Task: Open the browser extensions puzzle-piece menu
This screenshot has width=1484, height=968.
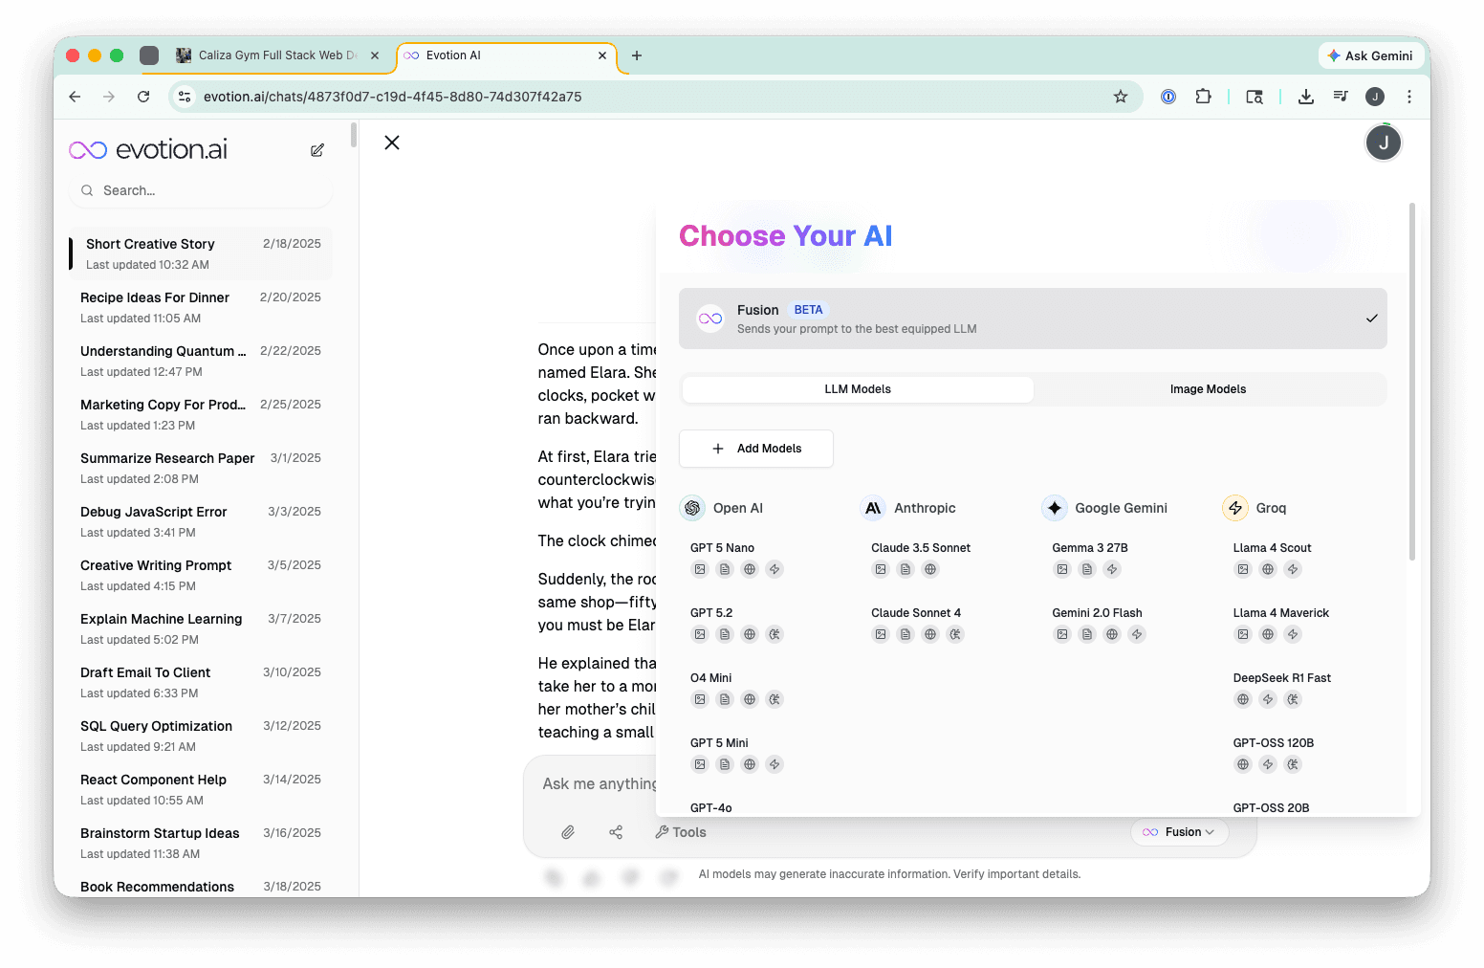Action: click(1204, 97)
